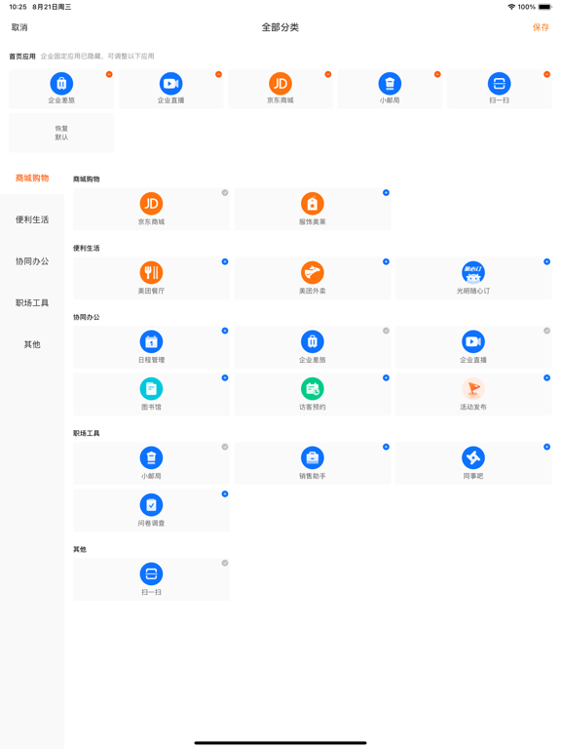Viewport: 561px width, 749px height.
Task: Tap the 活动发布 flag icon
Action: coord(473,389)
